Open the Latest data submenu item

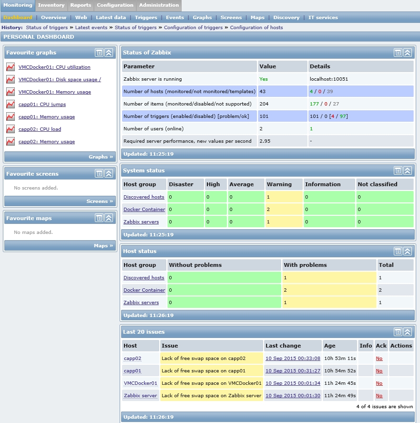[x=111, y=18]
